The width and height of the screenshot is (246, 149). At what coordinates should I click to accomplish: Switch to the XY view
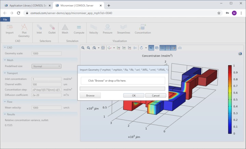pyautogui.click(x=119, y=48)
